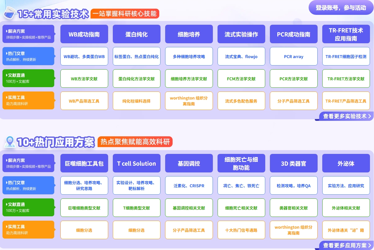Open FCM方法学文献 literature link
Screen dimensions: 374x250
click(x=241, y=78)
